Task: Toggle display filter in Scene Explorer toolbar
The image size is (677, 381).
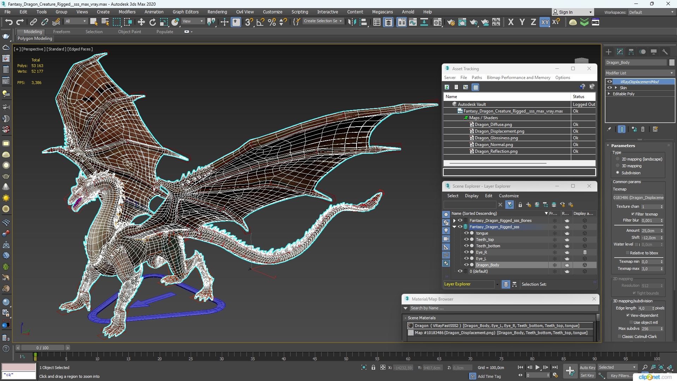Action: click(510, 205)
